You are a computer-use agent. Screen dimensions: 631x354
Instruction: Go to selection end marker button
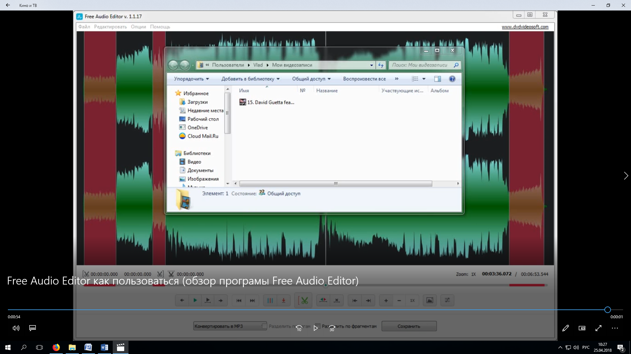pos(368,300)
